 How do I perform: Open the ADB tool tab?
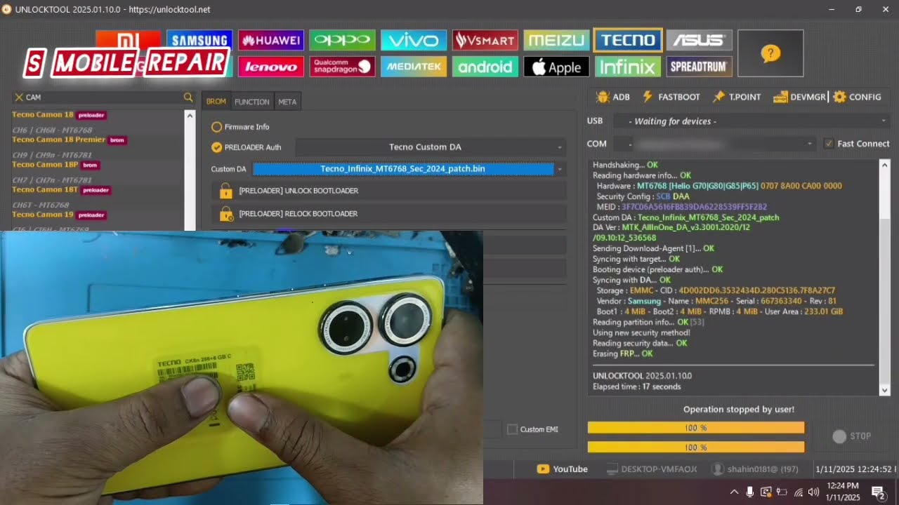coord(613,97)
